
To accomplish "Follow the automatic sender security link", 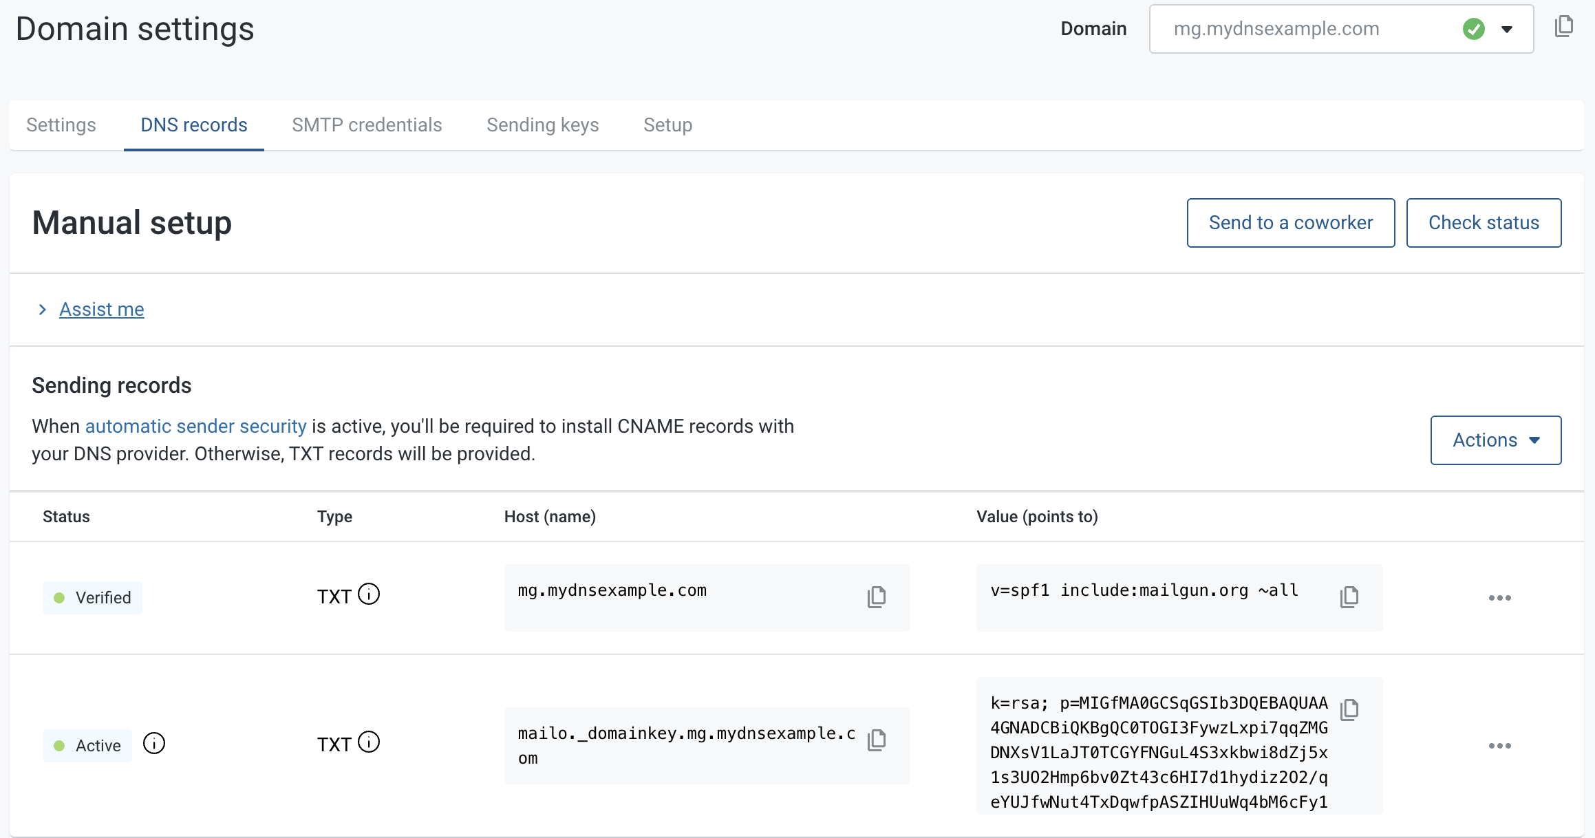I will coord(195,427).
